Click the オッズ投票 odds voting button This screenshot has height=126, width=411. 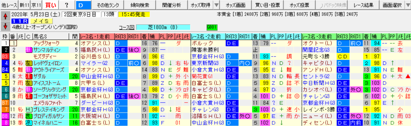pos(299,5)
